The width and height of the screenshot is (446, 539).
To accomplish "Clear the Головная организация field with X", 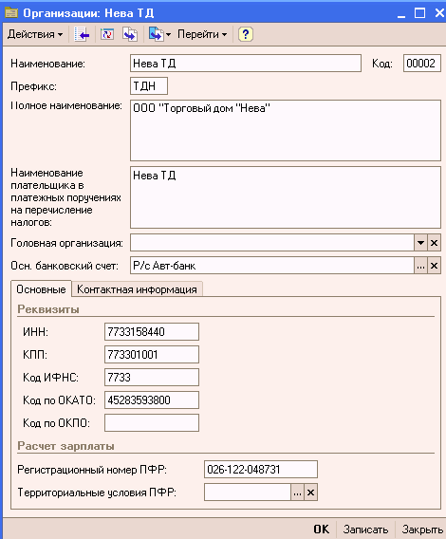I will tap(434, 243).
